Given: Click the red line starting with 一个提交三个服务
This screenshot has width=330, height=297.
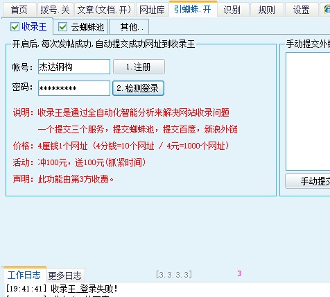Looking at the screenshot, I should [138, 129].
